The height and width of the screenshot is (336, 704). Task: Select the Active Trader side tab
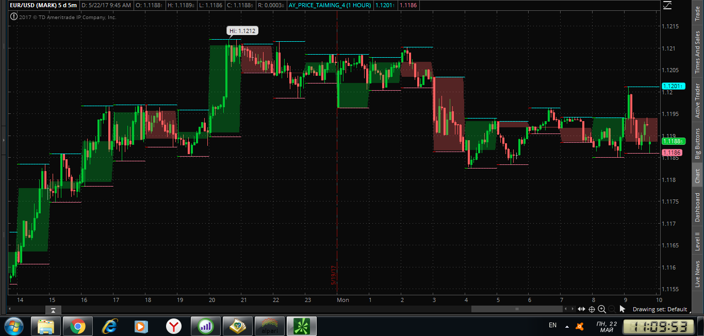point(697,100)
